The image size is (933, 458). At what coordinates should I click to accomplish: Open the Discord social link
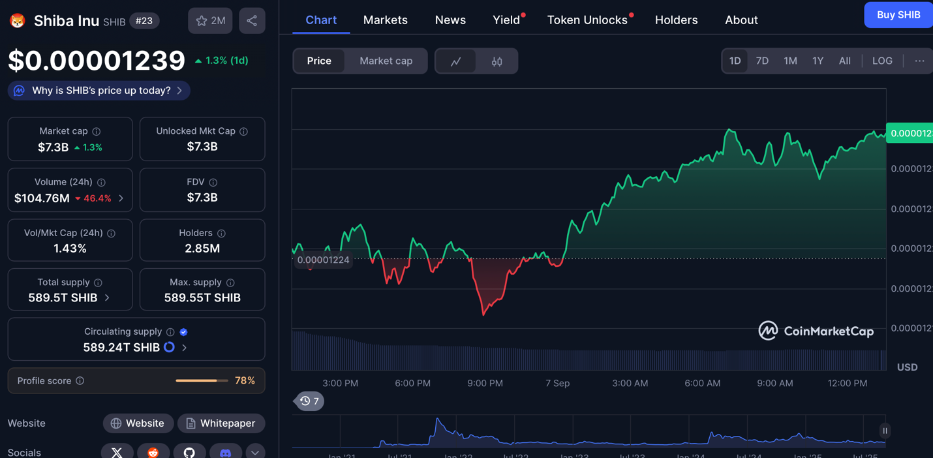coord(225,451)
